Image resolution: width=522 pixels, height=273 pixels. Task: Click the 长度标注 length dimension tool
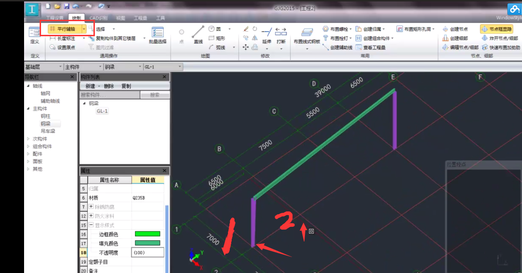pos(63,38)
